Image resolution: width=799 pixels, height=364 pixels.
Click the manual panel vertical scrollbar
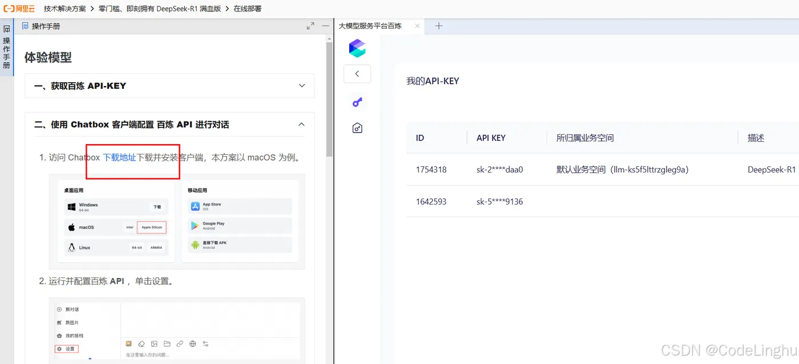click(329, 100)
